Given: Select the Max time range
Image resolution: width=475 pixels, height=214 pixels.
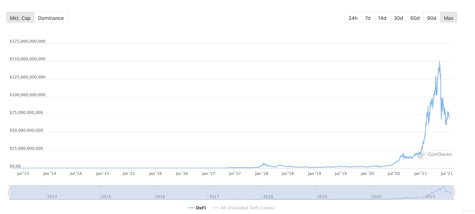Looking at the screenshot, I should tap(448, 18).
